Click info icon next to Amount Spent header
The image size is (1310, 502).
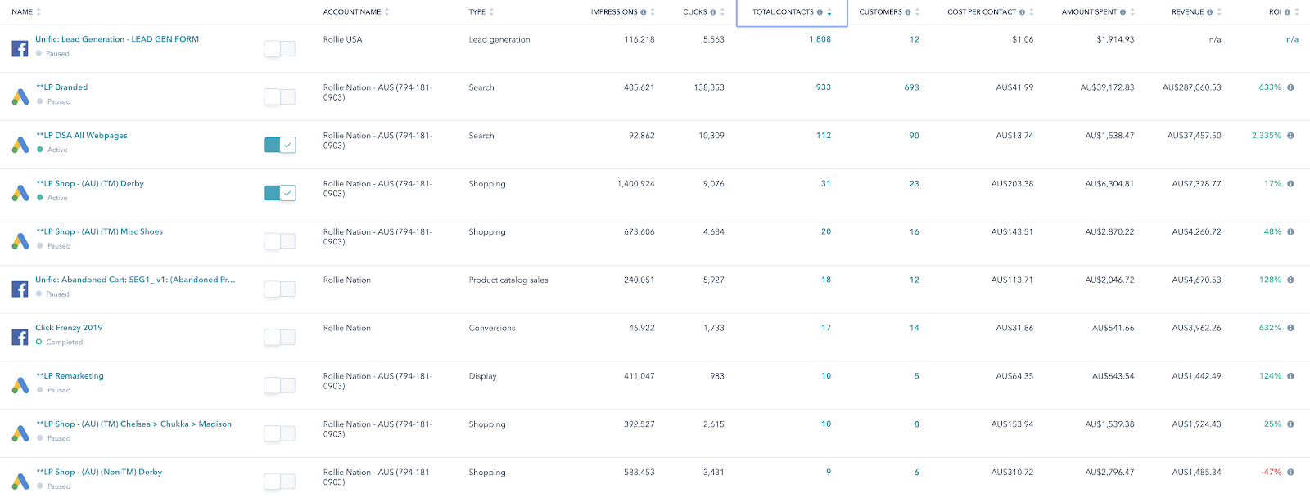[x=1123, y=12]
